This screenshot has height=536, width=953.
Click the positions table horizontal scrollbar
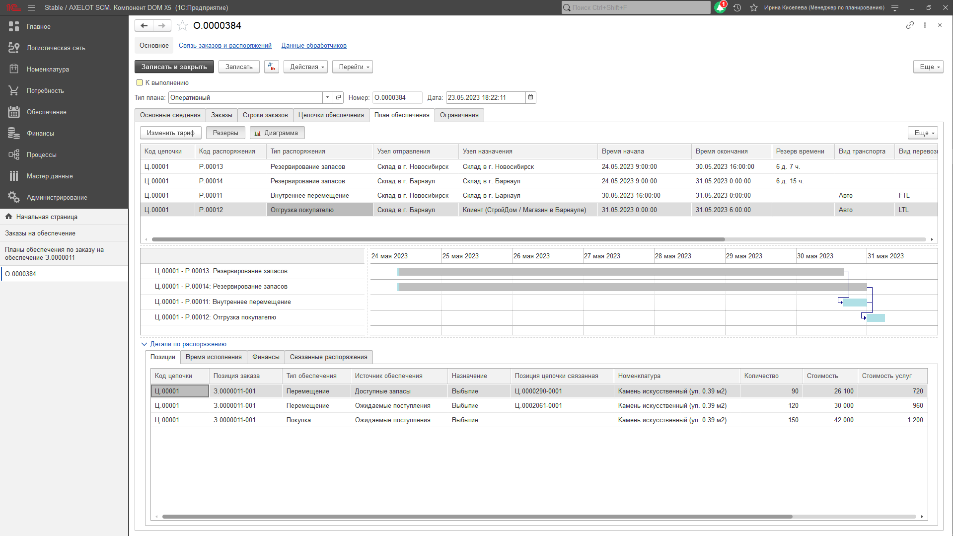pyautogui.click(x=477, y=517)
